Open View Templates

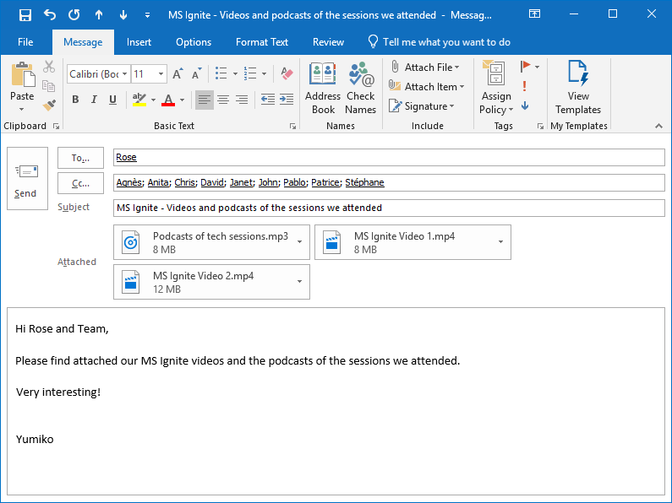pyautogui.click(x=578, y=89)
